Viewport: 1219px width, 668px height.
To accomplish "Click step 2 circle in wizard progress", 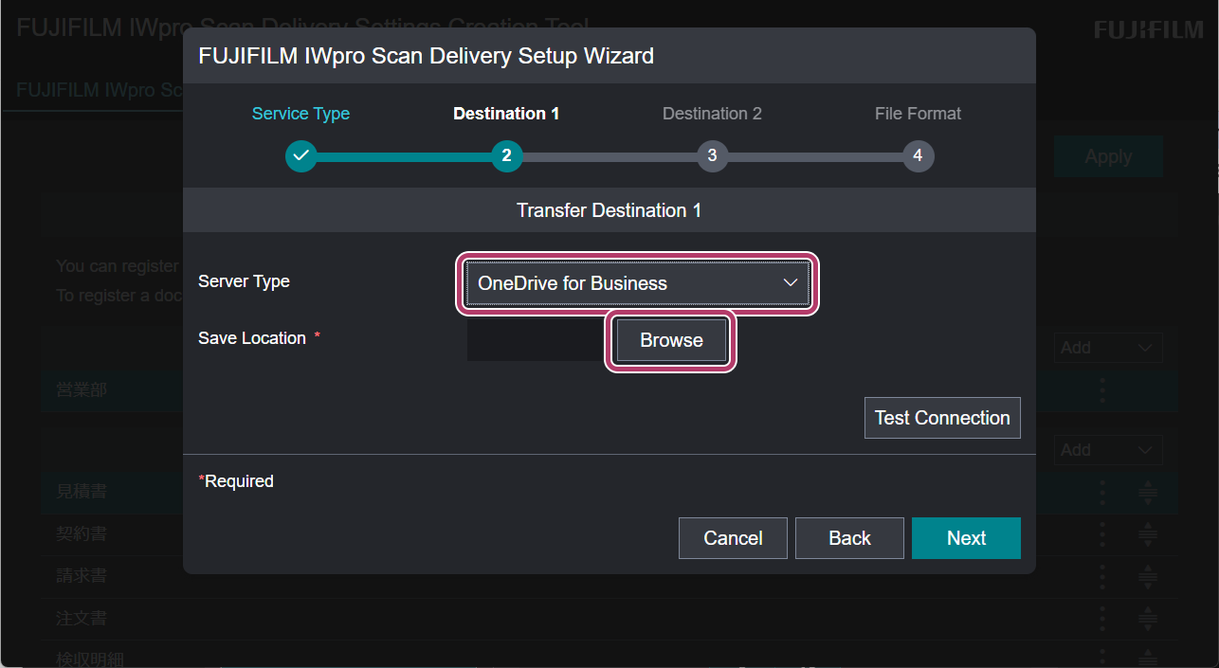I will (x=507, y=155).
